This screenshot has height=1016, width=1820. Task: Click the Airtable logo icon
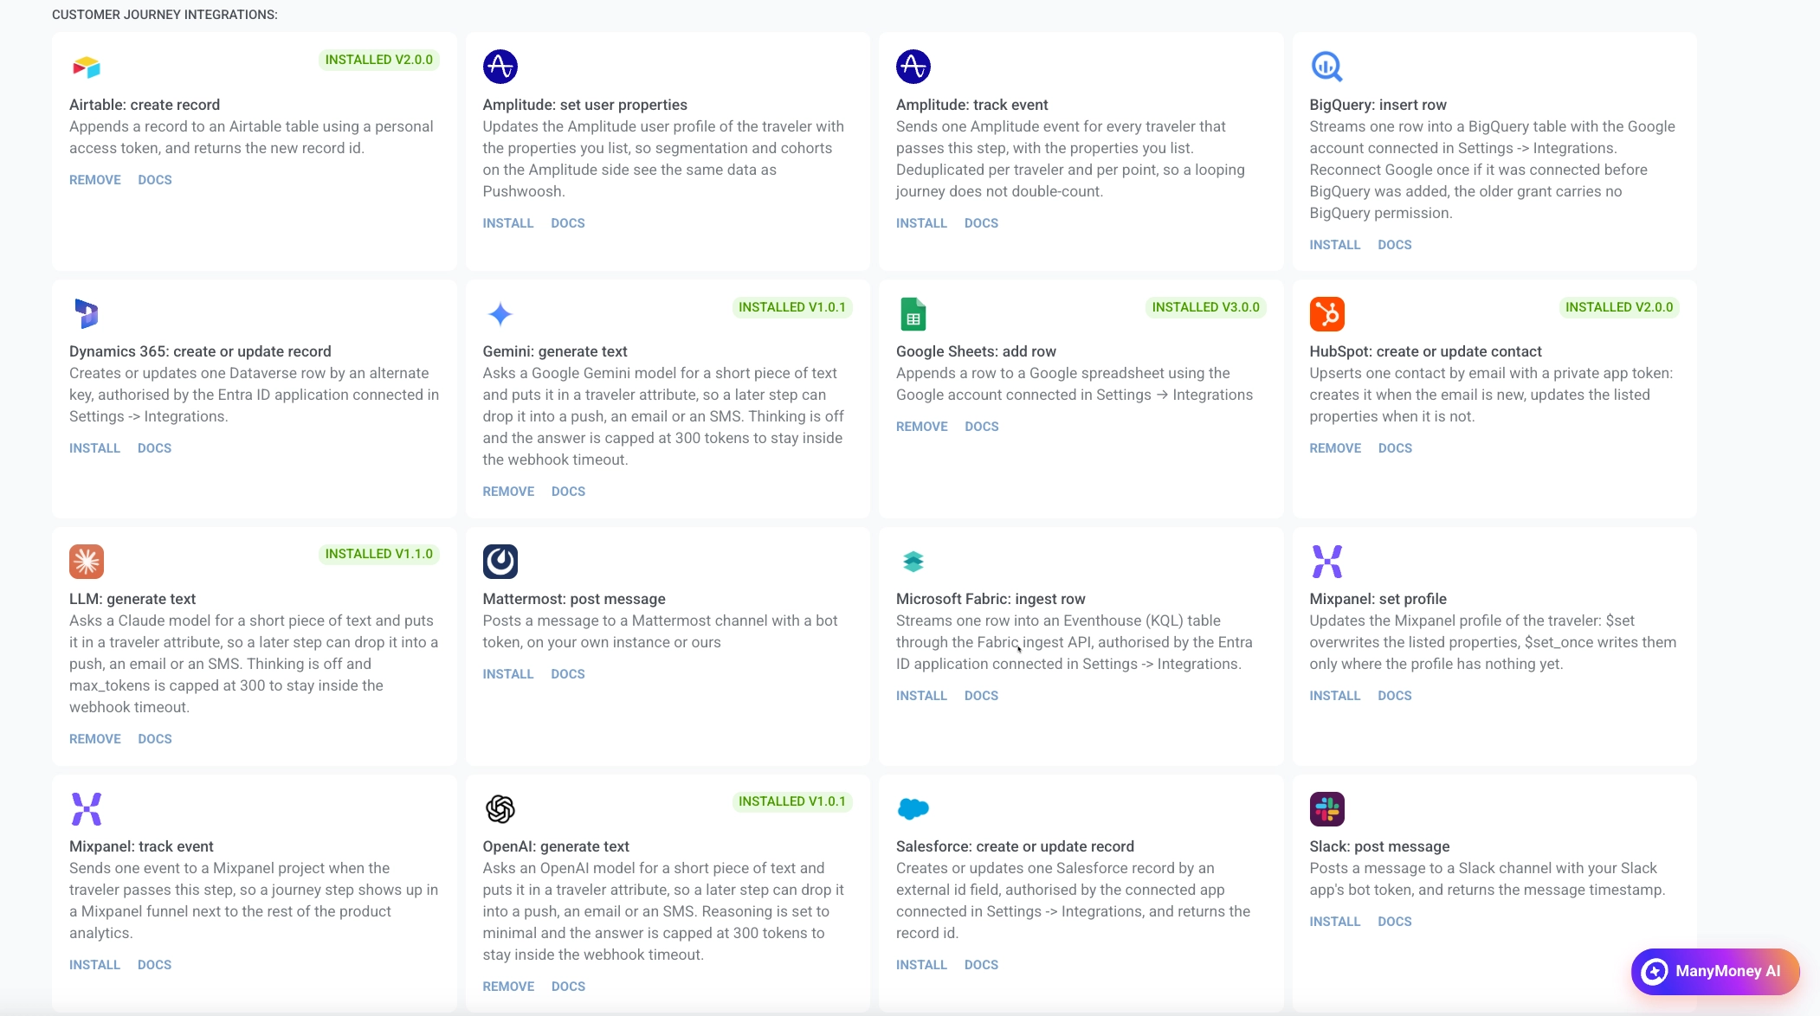click(x=87, y=67)
